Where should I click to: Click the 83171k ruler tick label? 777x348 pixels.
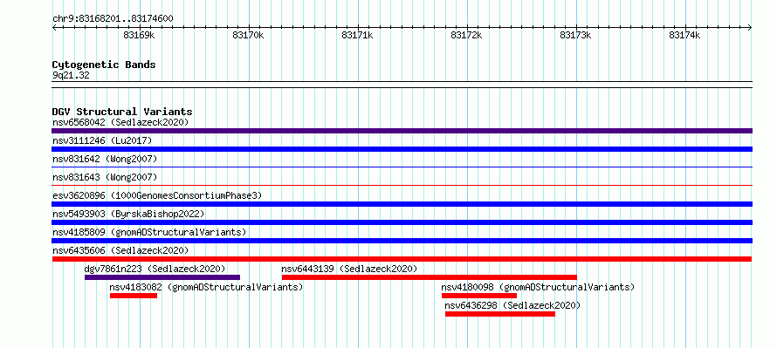[357, 35]
